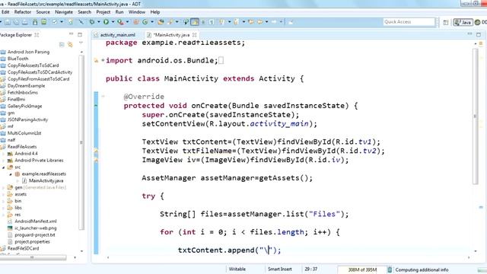487x274 pixels.
Task: Click the Search flashlight toolbar icon
Action: (170, 22)
